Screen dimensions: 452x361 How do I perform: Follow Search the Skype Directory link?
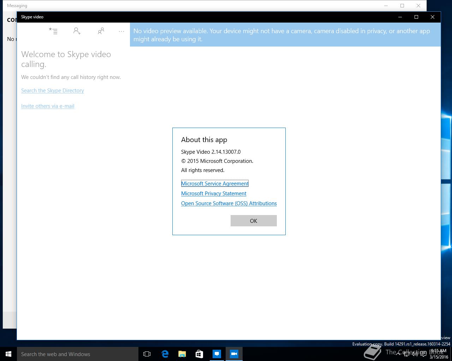point(53,91)
